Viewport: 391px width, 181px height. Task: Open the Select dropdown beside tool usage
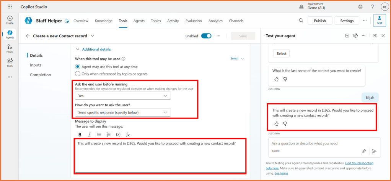(237, 59)
